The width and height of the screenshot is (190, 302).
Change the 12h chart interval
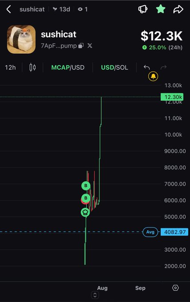[10, 68]
